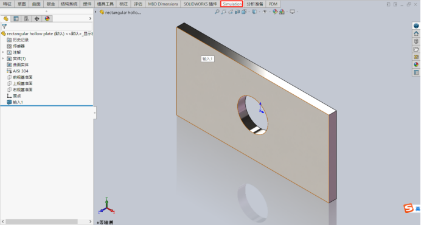Open the PropertyManager tab icon
The image size is (421, 225).
click(x=16, y=18)
